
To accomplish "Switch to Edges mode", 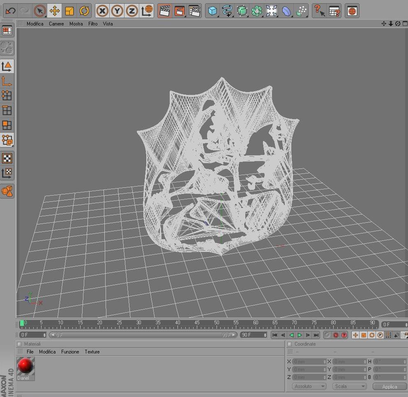I will point(7,111).
